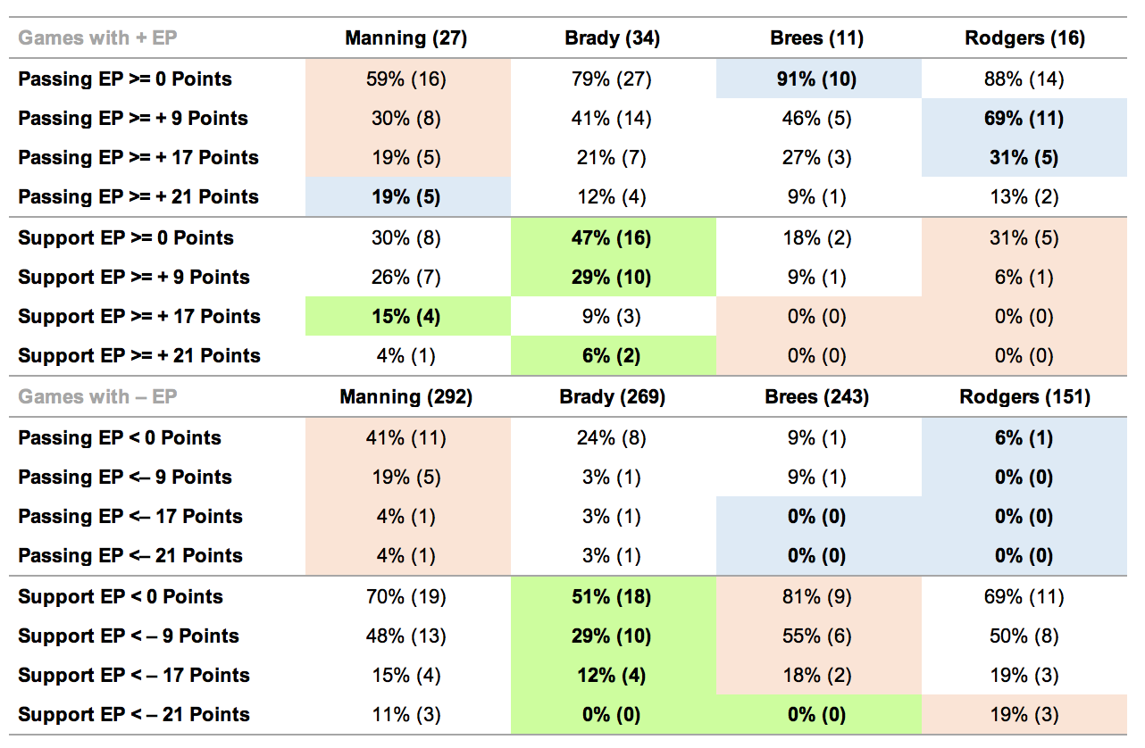Click the "Rodgers (16)" column header
Viewport: 1145px width, 748px height.
point(1024,38)
